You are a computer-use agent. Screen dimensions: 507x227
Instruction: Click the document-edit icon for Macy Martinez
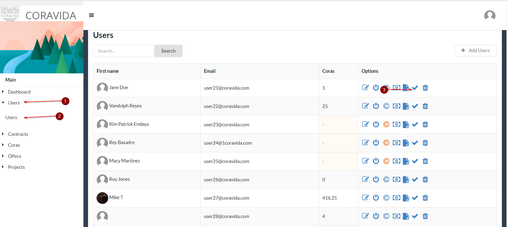tap(406, 161)
